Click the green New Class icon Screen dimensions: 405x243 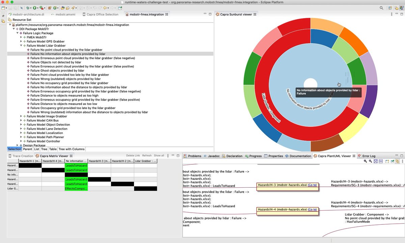55,8
